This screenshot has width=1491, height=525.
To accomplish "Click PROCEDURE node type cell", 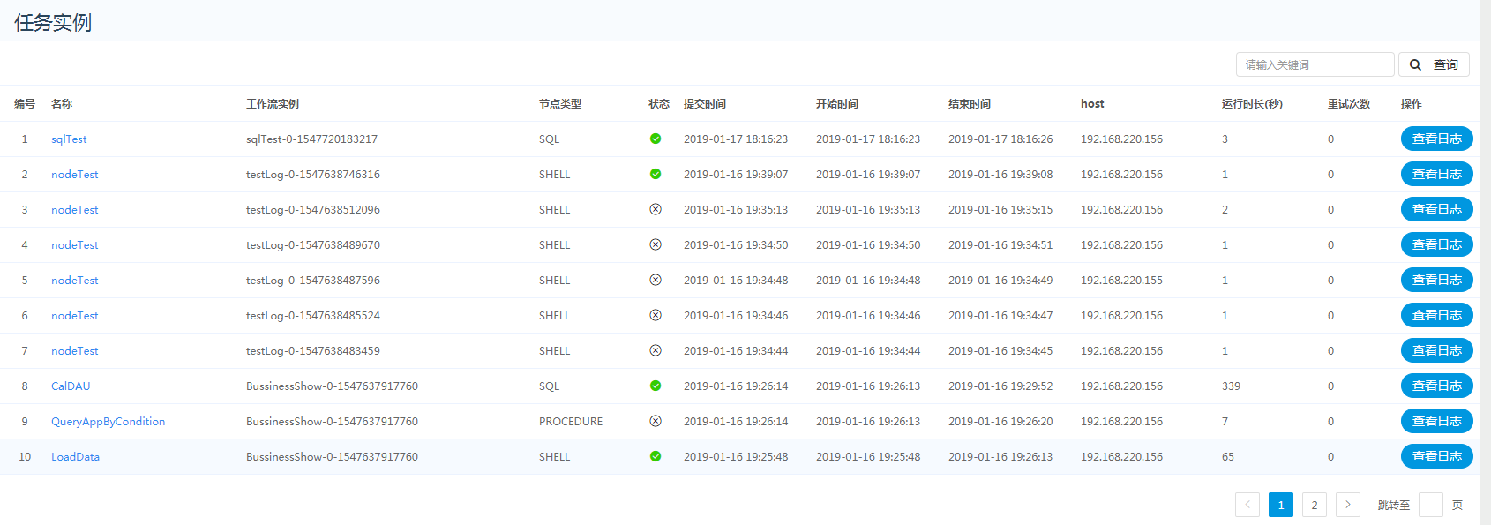I will [x=571, y=422].
